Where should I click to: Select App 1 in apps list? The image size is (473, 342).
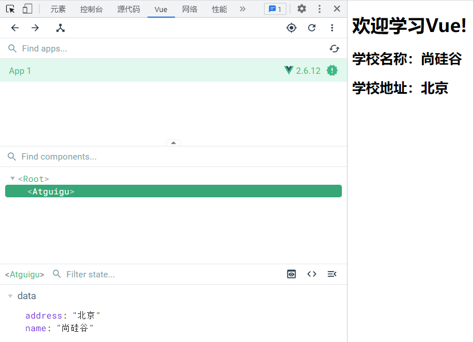(x=20, y=70)
